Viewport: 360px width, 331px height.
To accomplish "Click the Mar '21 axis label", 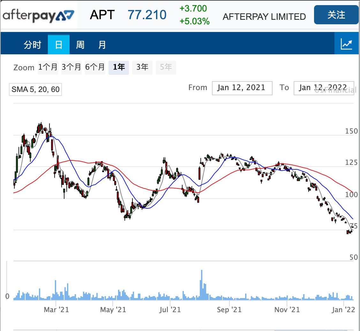I will [x=56, y=310].
